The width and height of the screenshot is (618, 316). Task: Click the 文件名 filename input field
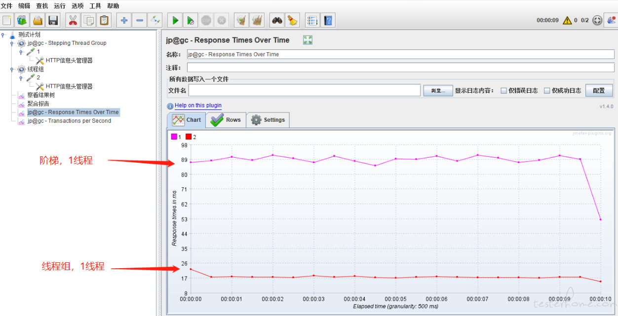304,91
